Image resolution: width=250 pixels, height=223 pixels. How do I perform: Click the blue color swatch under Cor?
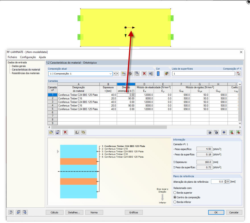point(158,74)
